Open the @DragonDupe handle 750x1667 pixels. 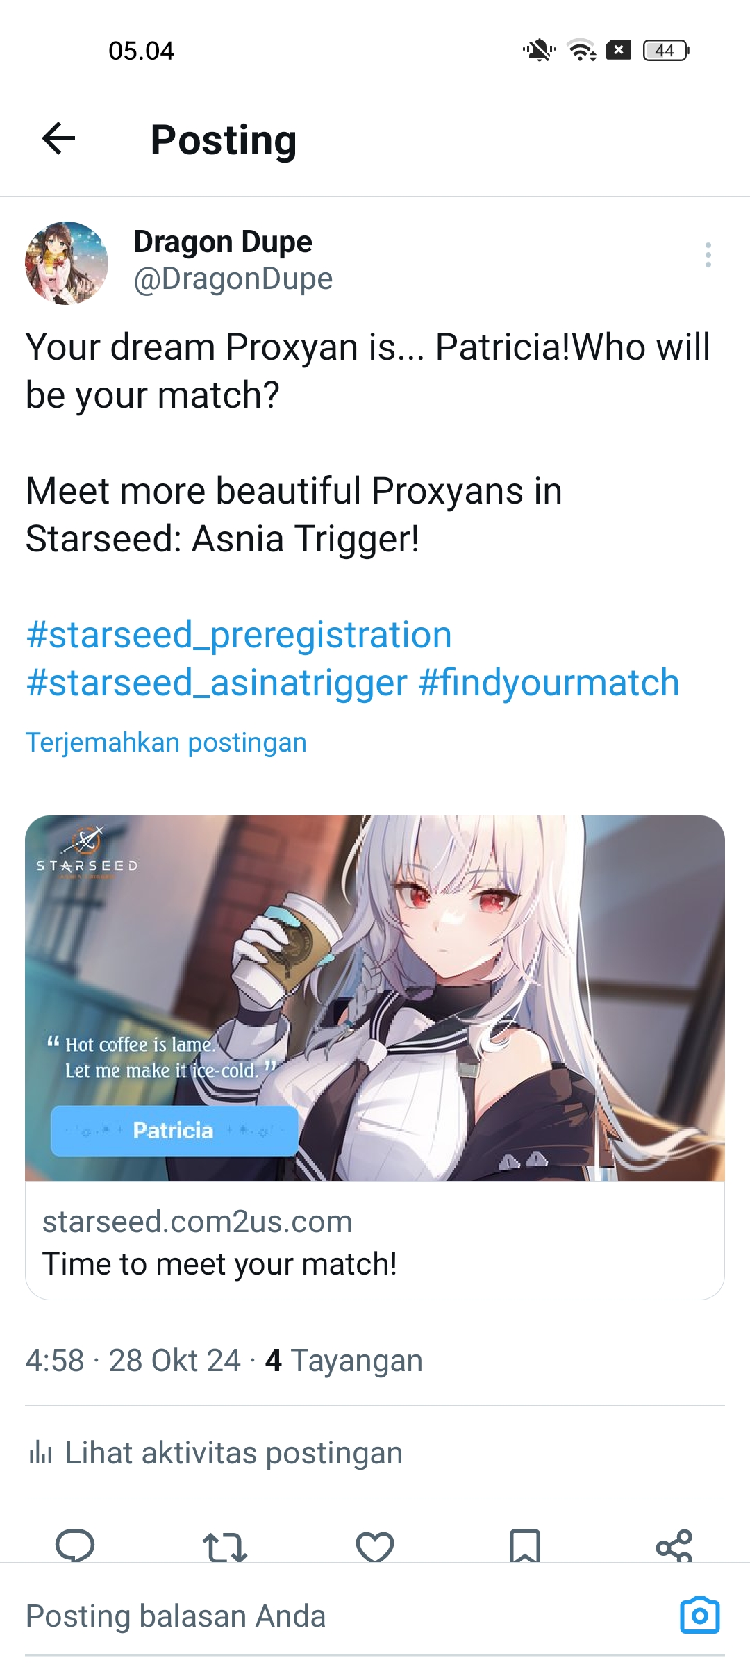(x=233, y=279)
